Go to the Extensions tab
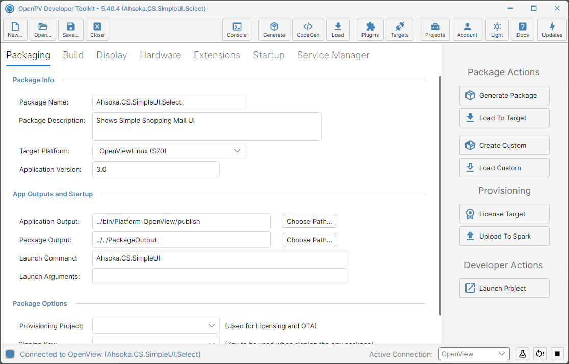 [217, 55]
